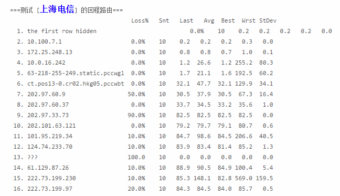Click the Avg column header

[209, 21]
